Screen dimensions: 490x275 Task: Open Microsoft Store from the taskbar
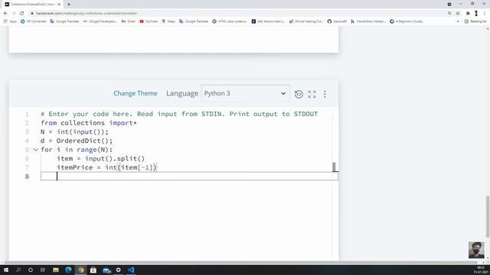(x=93, y=270)
